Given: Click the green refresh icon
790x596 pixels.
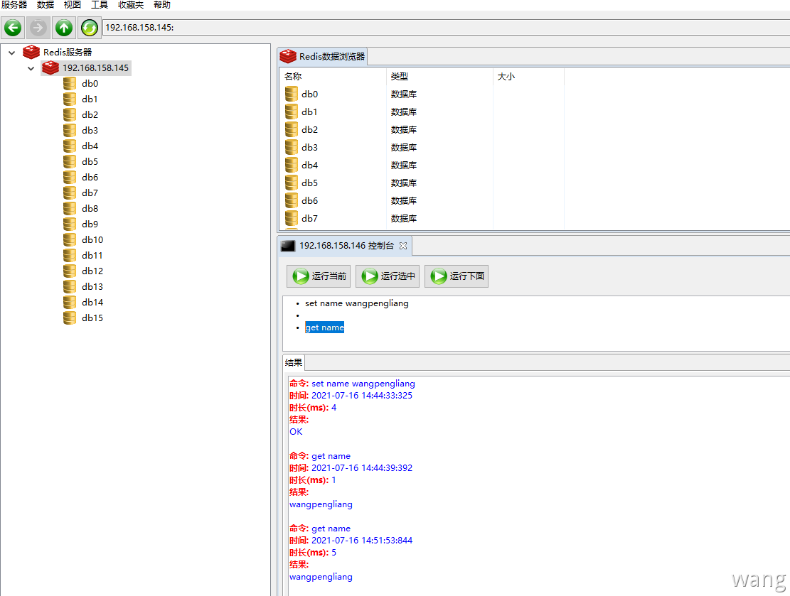Looking at the screenshot, I should [89, 28].
